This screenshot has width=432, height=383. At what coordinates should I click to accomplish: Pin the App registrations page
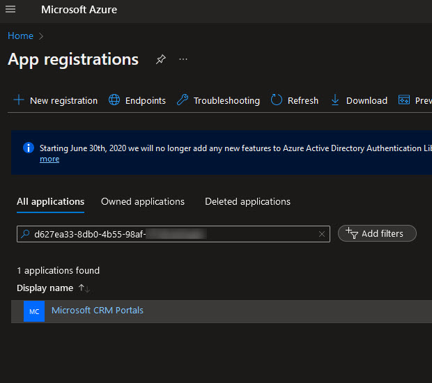(x=161, y=59)
